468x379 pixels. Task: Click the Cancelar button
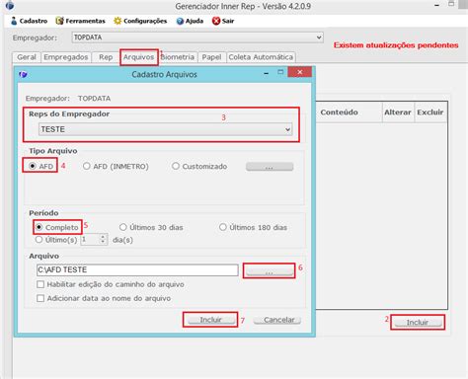277,320
